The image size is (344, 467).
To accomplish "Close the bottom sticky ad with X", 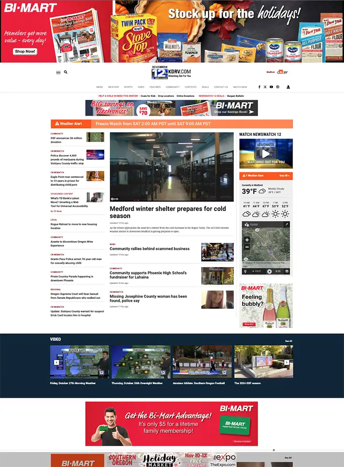I will point(273,450).
